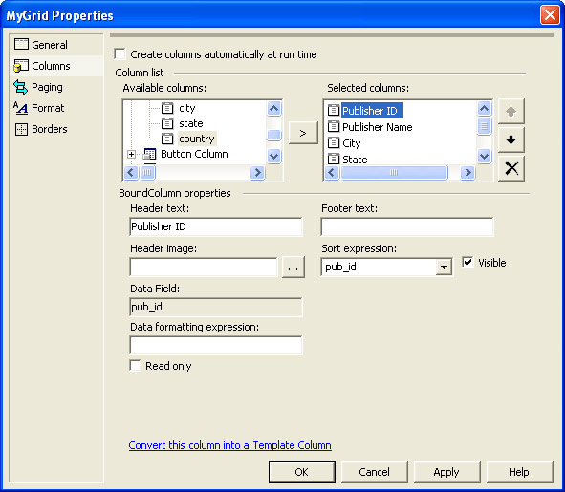Open the Sort expression dropdown
The height and width of the screenshot is (492, 565).
[x=444, y=267]
